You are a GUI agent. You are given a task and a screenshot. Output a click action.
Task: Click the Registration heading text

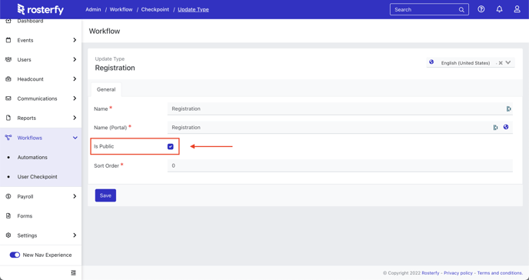(x=115, y=68)
